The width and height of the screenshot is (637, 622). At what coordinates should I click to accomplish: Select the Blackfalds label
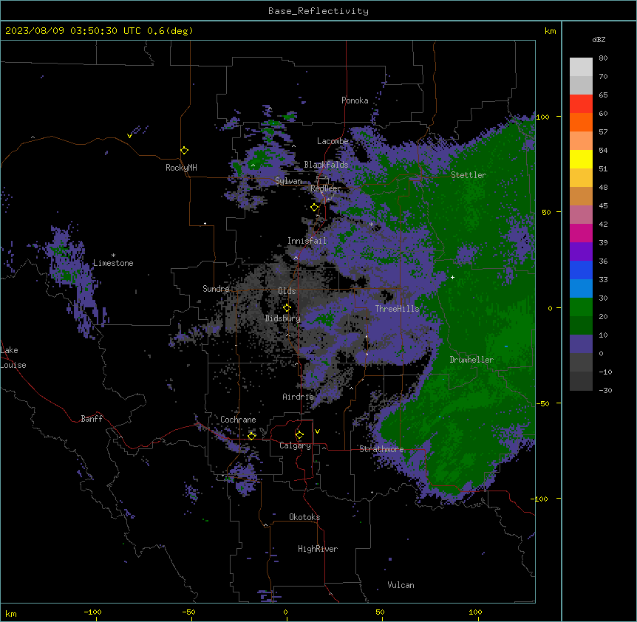click(326, 165)
